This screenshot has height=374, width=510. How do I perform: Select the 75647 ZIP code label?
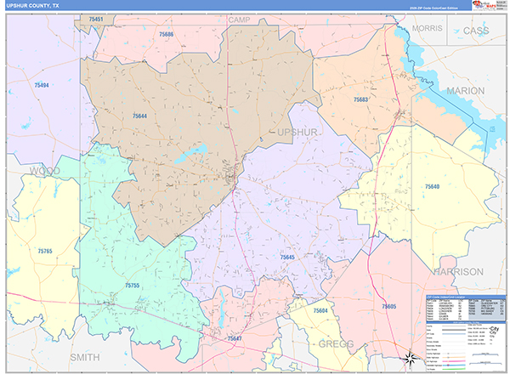click(x=235, y=338)
